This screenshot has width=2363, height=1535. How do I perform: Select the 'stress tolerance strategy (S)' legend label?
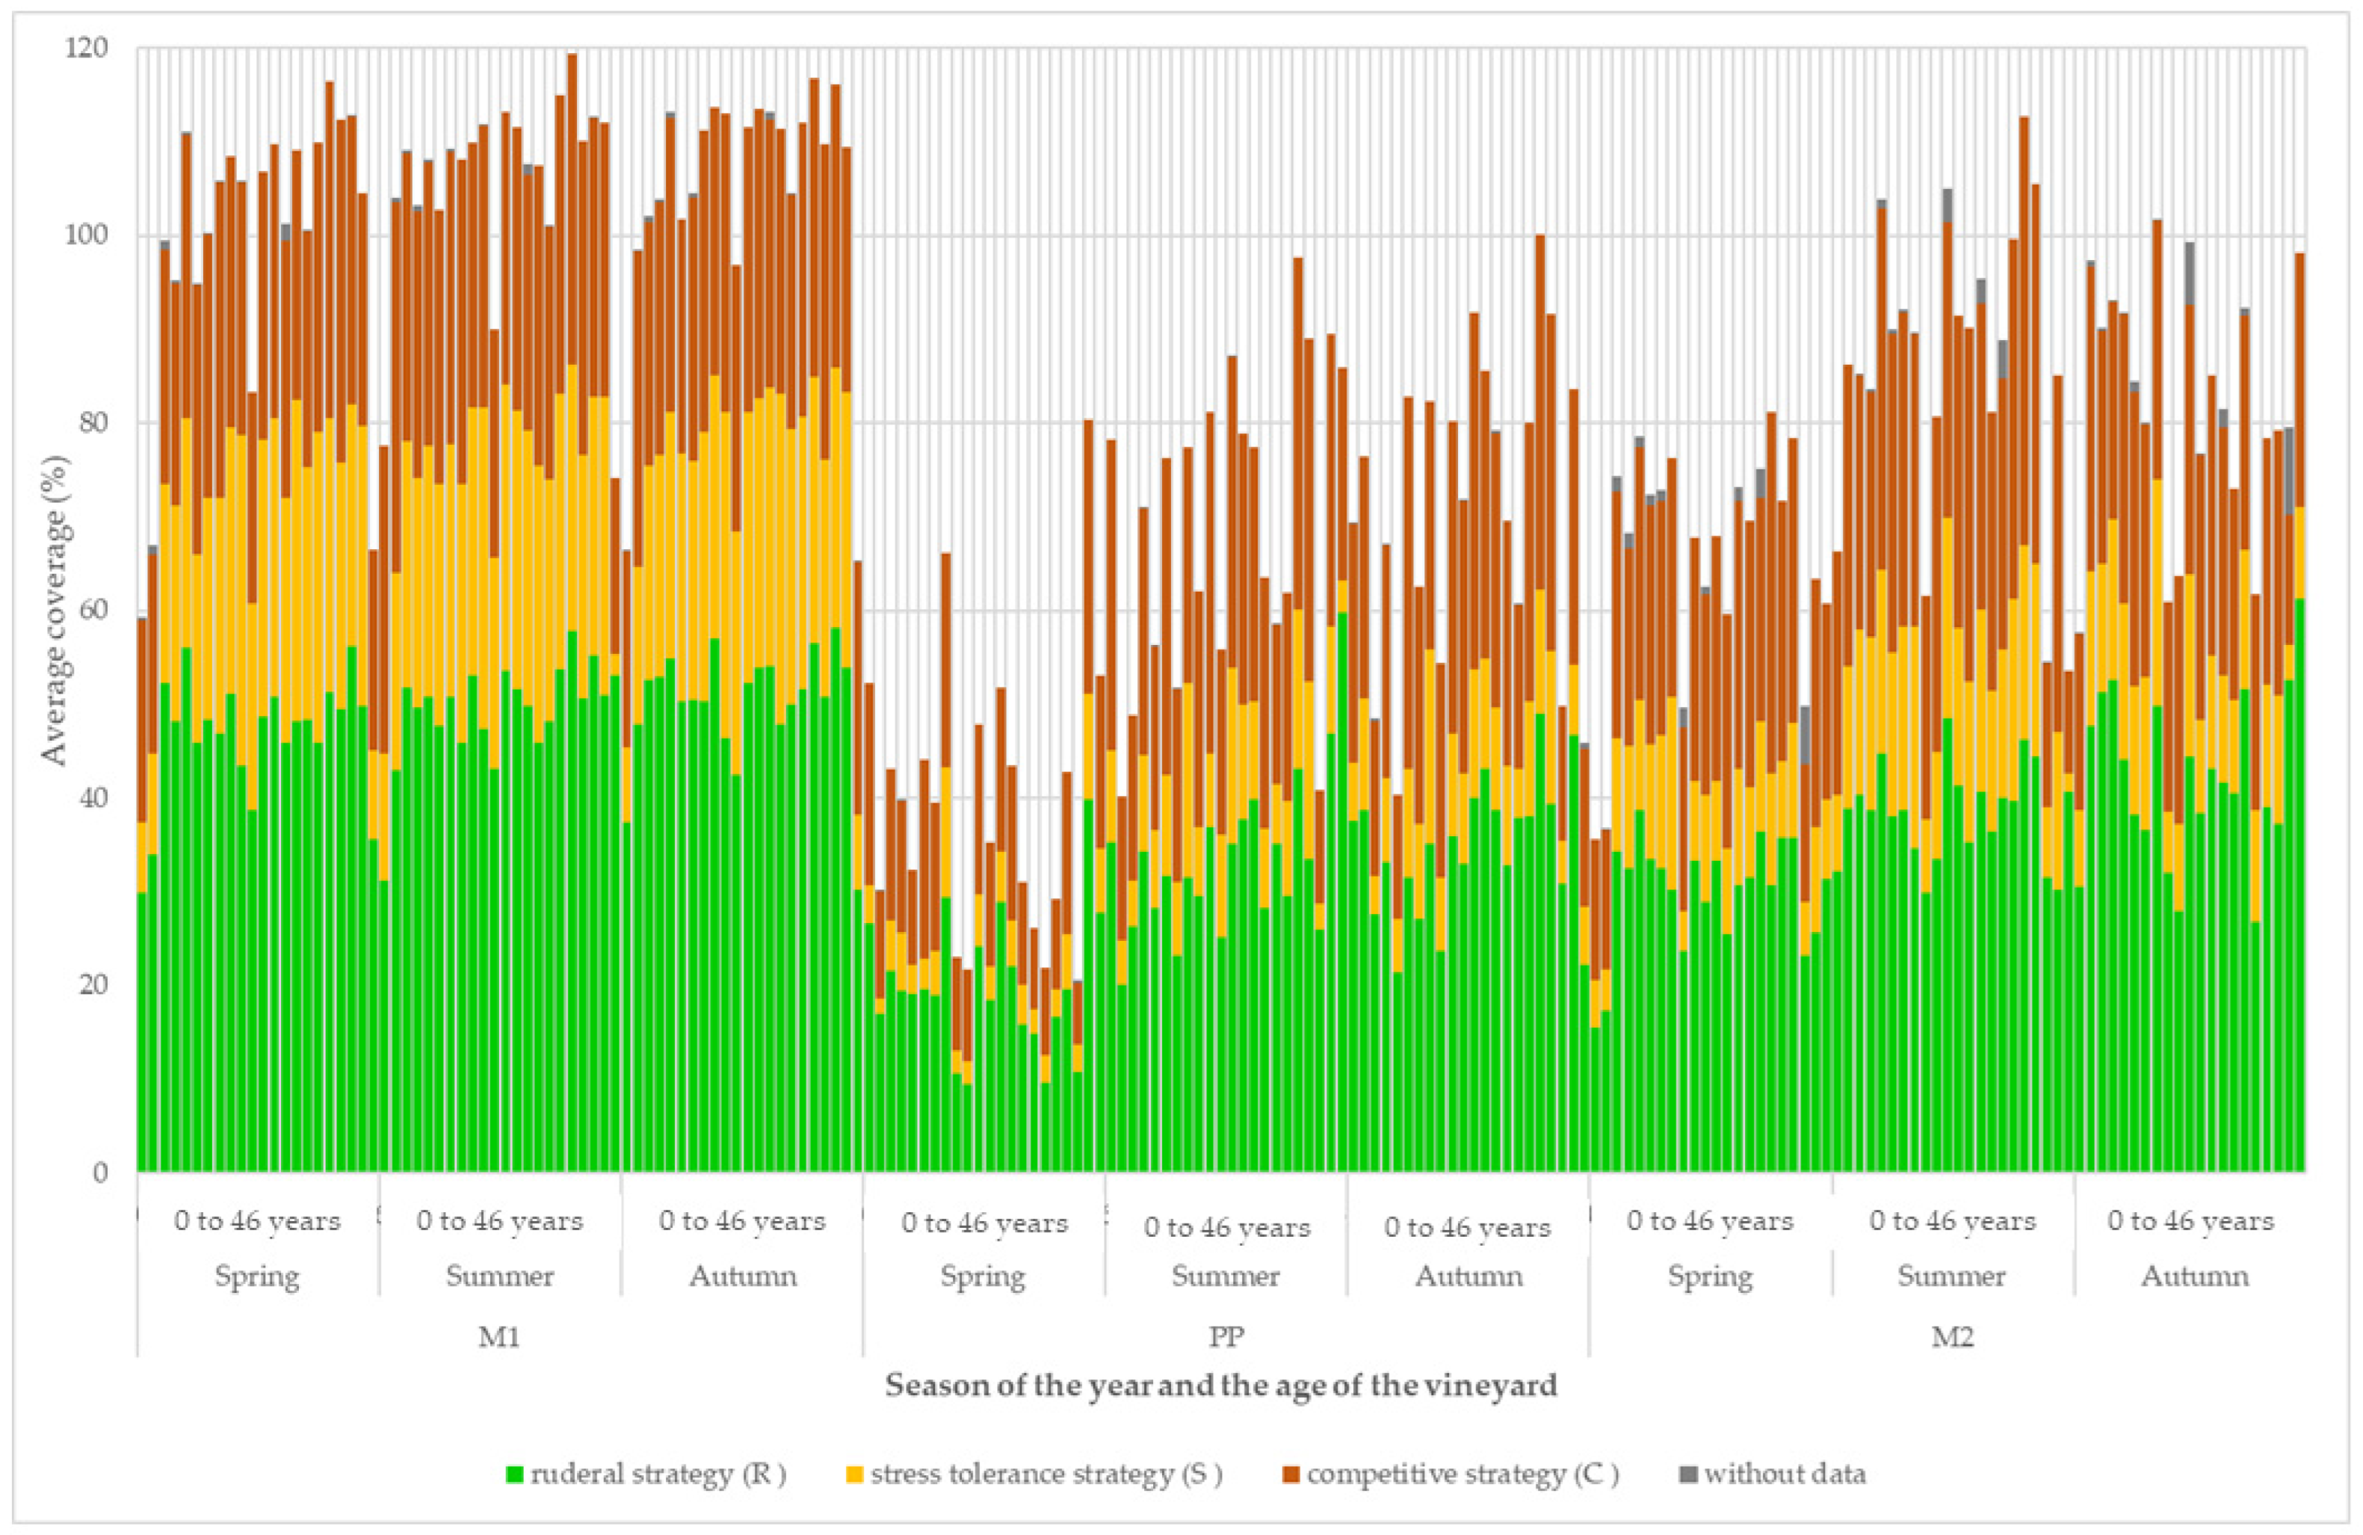(1045, 1474)
